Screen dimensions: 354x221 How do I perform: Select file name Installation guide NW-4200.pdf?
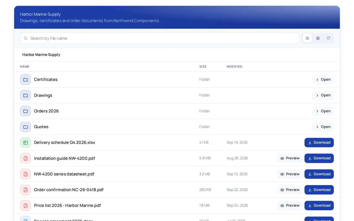point(64,158)
